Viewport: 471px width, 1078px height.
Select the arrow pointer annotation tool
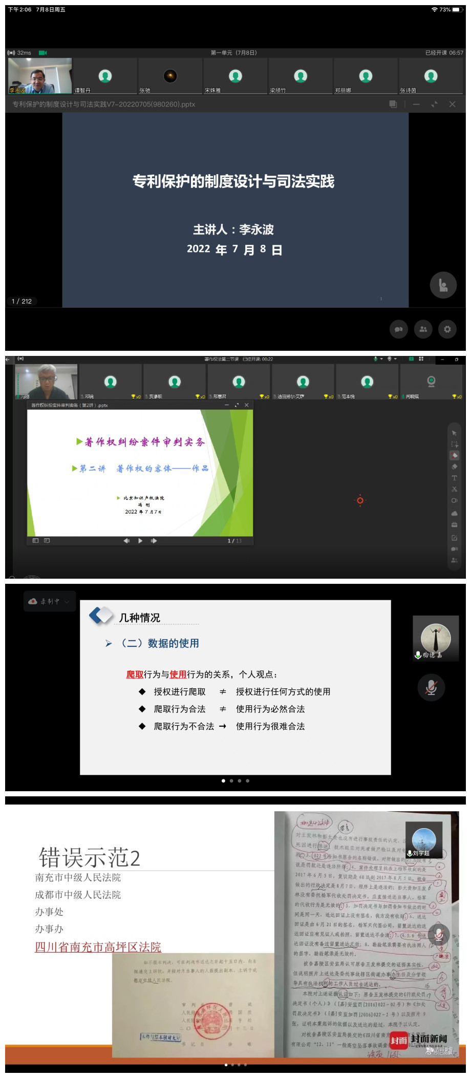[x=454, y=433]
